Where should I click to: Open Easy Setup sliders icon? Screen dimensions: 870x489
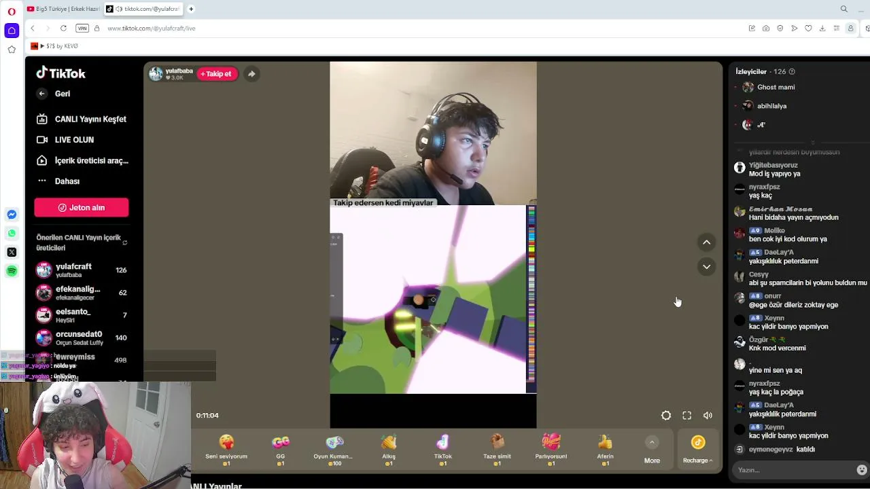coord(836,28)
